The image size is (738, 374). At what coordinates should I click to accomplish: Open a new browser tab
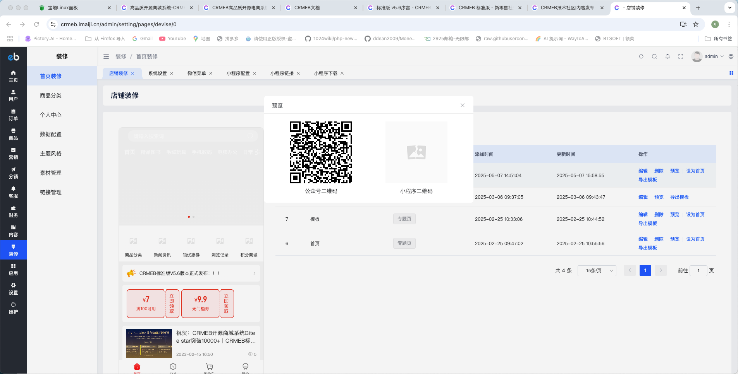(698, 8)
